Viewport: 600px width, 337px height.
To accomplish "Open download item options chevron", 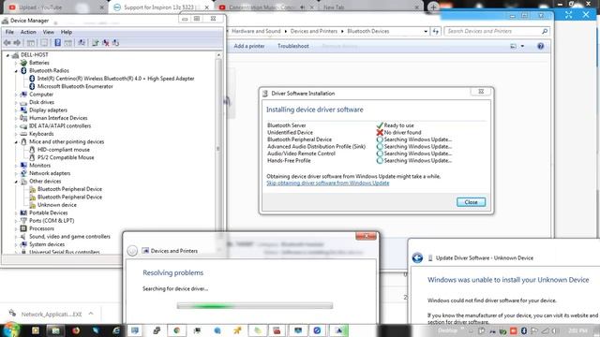I will point(91,314).
